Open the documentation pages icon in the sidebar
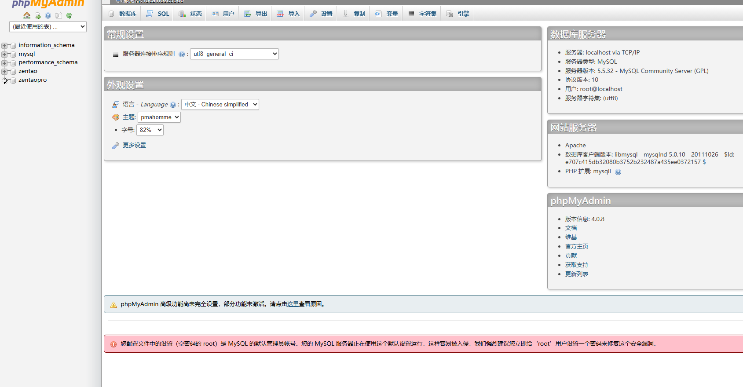 tap(58, 16)
